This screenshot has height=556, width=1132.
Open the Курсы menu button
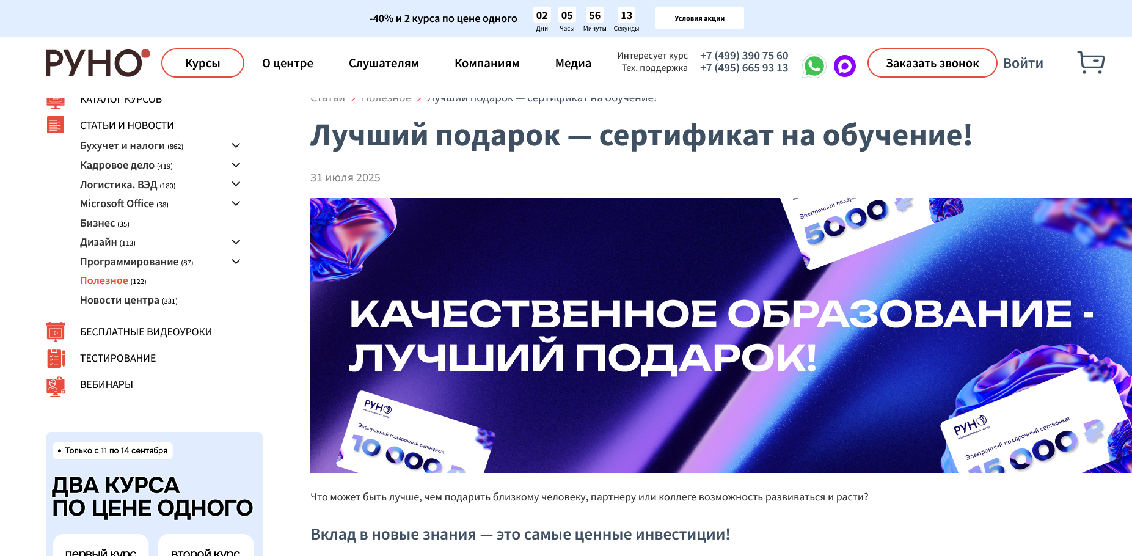(203, 63)
